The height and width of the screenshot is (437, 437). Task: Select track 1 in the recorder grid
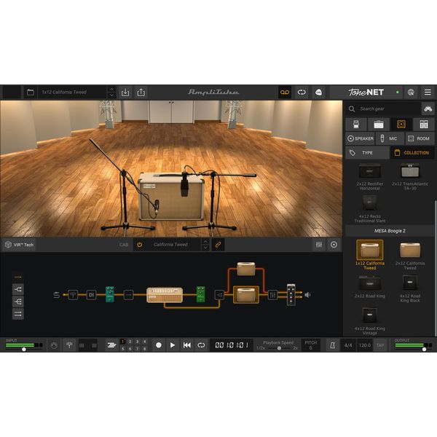point(123,342)
